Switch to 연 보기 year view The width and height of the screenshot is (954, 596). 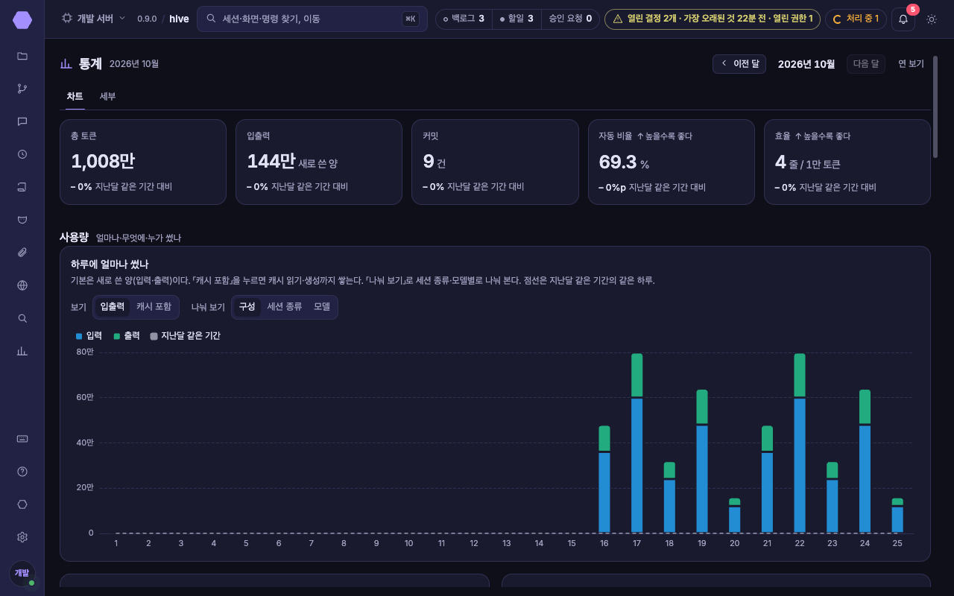click(x=911, y=64)
